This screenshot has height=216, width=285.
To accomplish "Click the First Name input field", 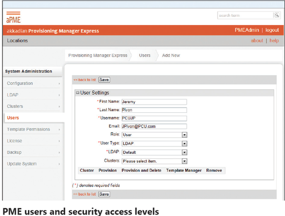I will (154, 102).
